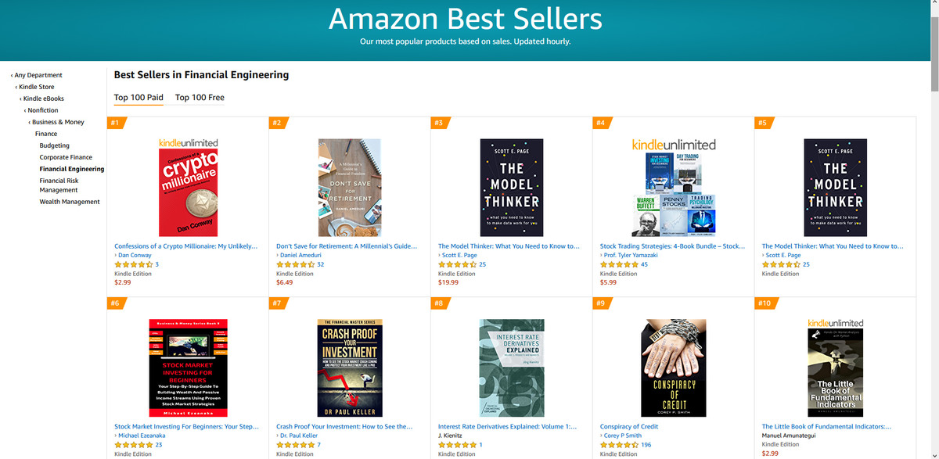Navigate to Kindle eBooks category
The height and width of the screenshot is (459, 939).
[x=44, y=99]
